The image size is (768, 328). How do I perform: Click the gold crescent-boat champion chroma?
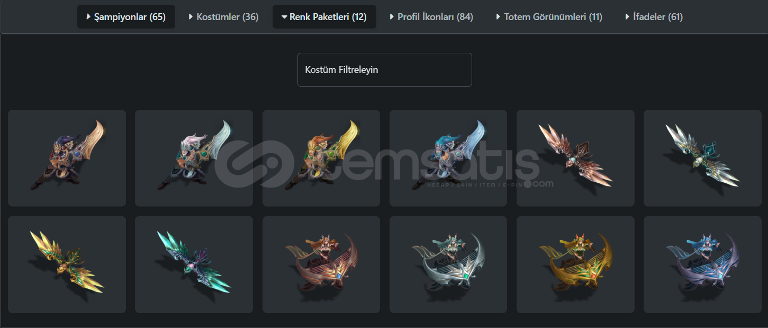click(x=575, y=265)
